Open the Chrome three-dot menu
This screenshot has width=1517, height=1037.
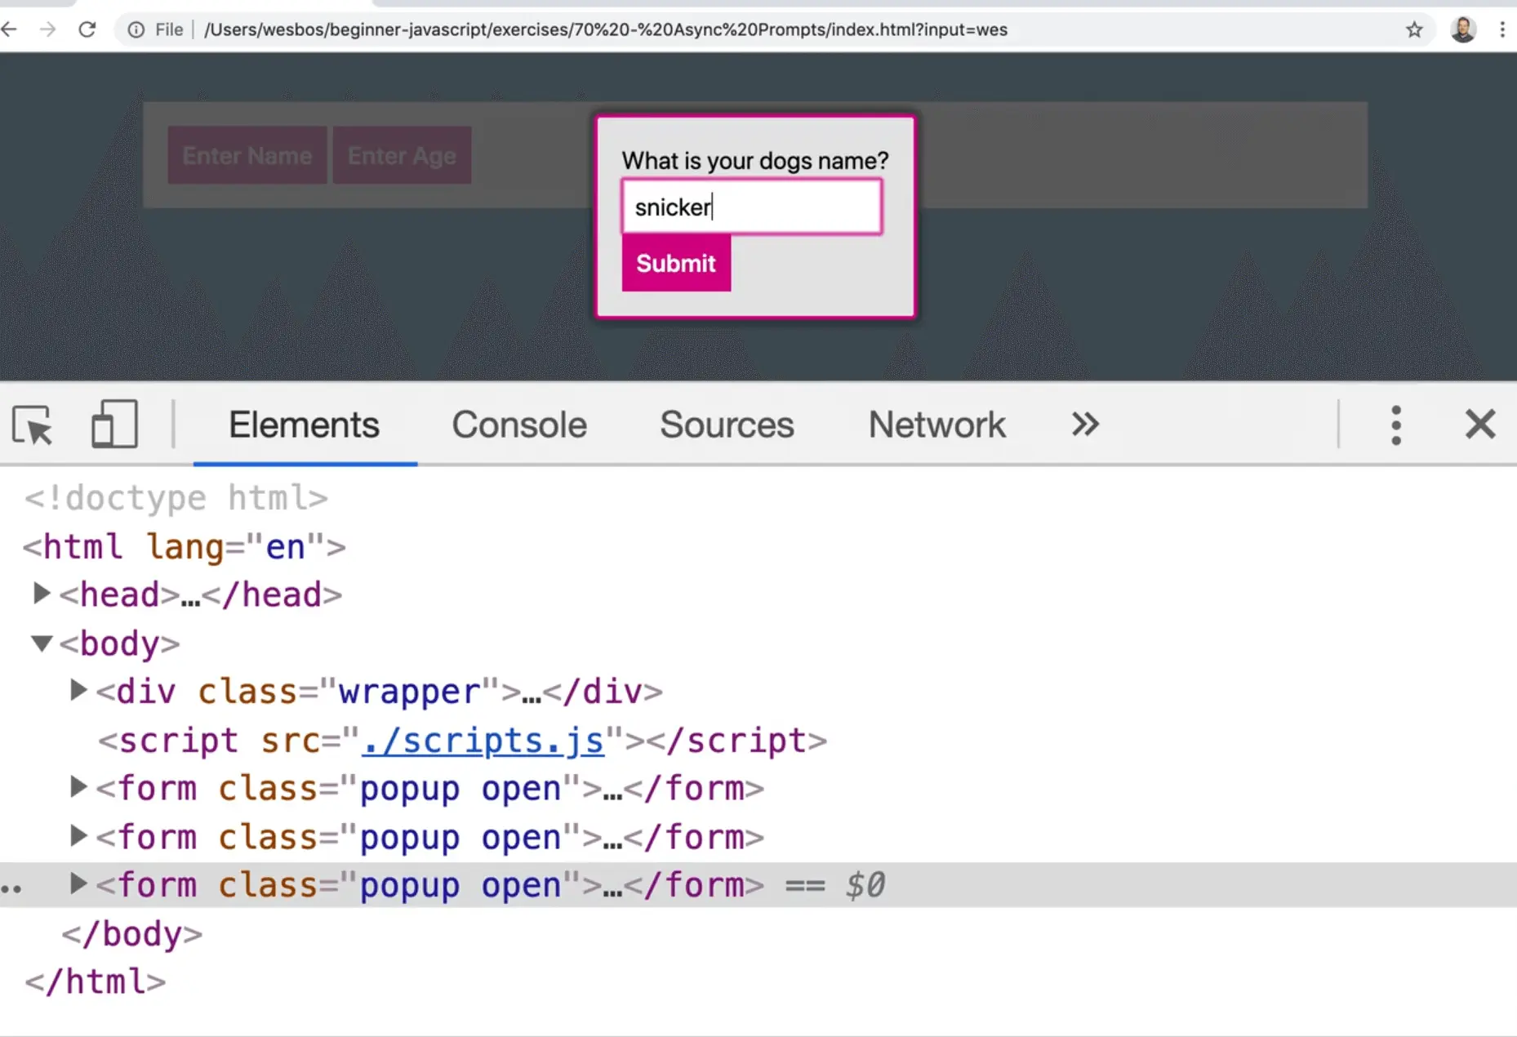(1501, 30)
